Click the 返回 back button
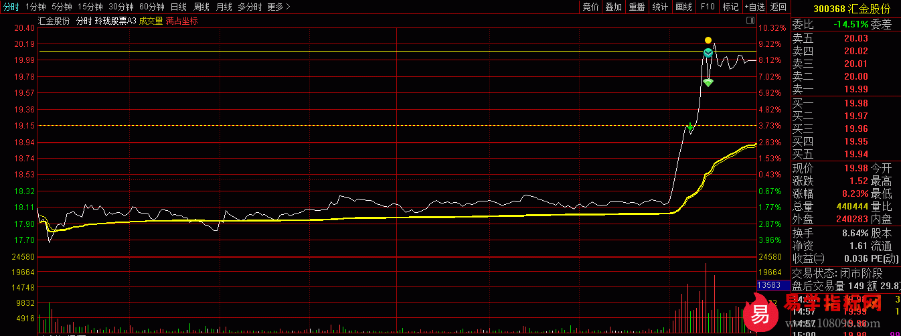 point(778,7)
